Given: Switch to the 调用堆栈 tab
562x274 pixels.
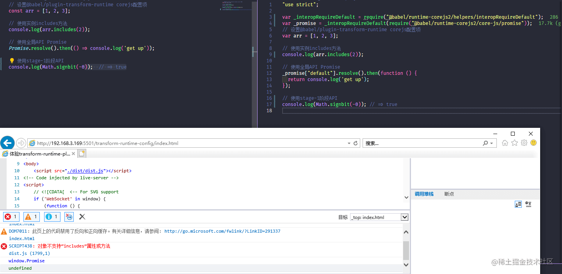Looking at the screenshot, I should (x=424, y=194).
